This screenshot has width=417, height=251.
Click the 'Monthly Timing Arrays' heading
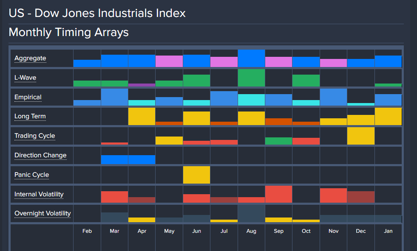pos(68,32)
